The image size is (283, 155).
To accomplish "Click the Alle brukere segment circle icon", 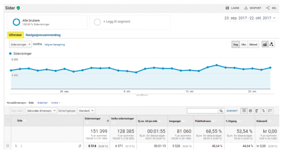I will pos(16,22).
